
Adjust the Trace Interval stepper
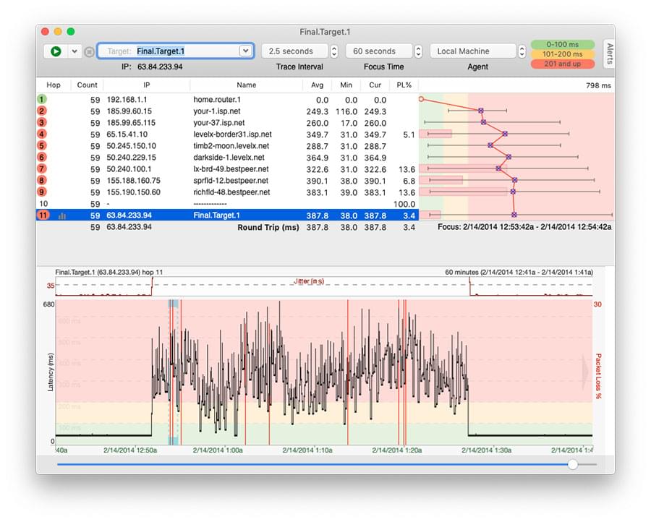pyautogui.click(x=333, y=51)
